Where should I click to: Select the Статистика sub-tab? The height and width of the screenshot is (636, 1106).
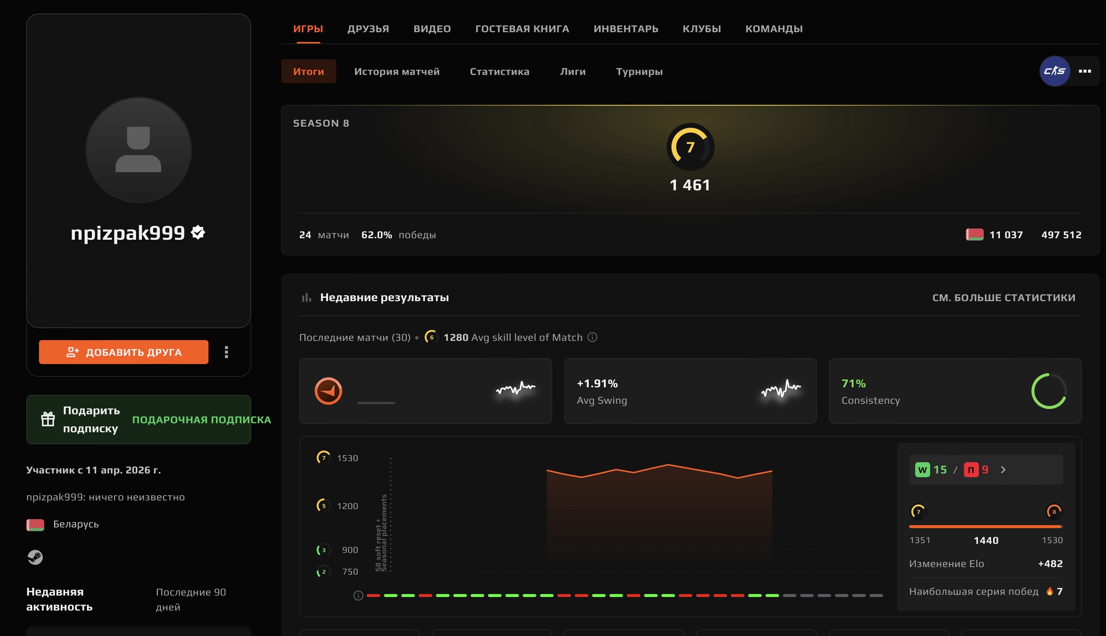tap(499, 71)
